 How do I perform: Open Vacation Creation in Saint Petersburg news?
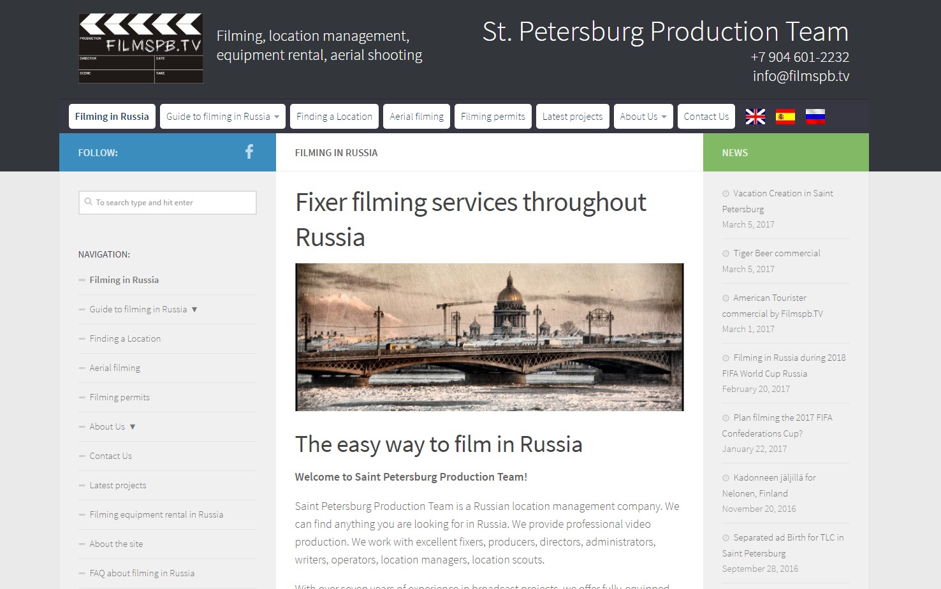778,201
